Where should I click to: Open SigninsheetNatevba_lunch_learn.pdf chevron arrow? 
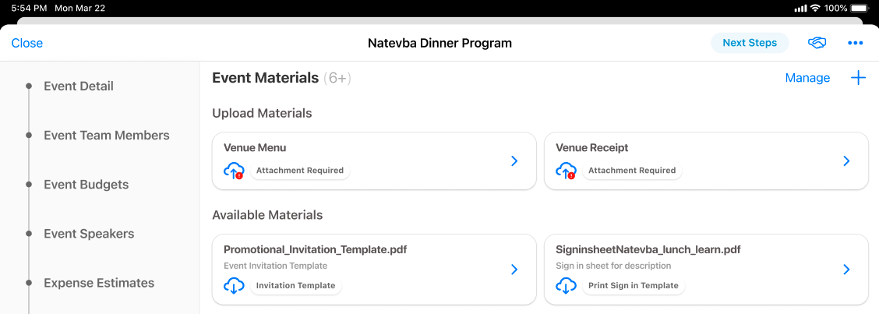pos(846,270)
